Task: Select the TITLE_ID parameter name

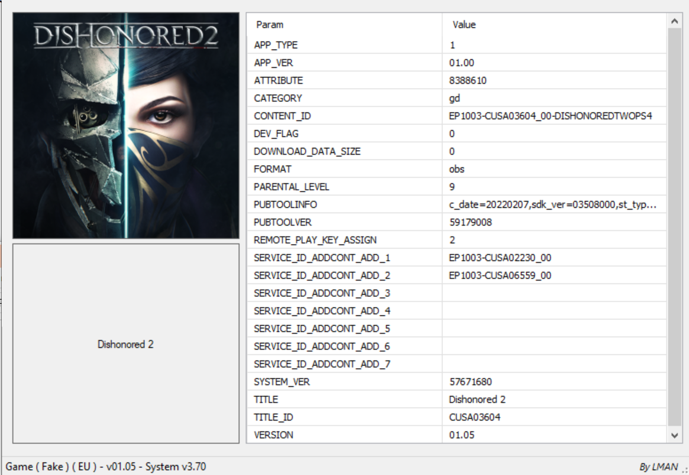Action: click(273, 417)
